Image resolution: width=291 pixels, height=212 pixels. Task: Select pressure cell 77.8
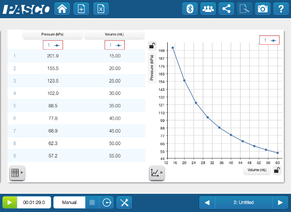pyautogui.click(x=53, y=118)
